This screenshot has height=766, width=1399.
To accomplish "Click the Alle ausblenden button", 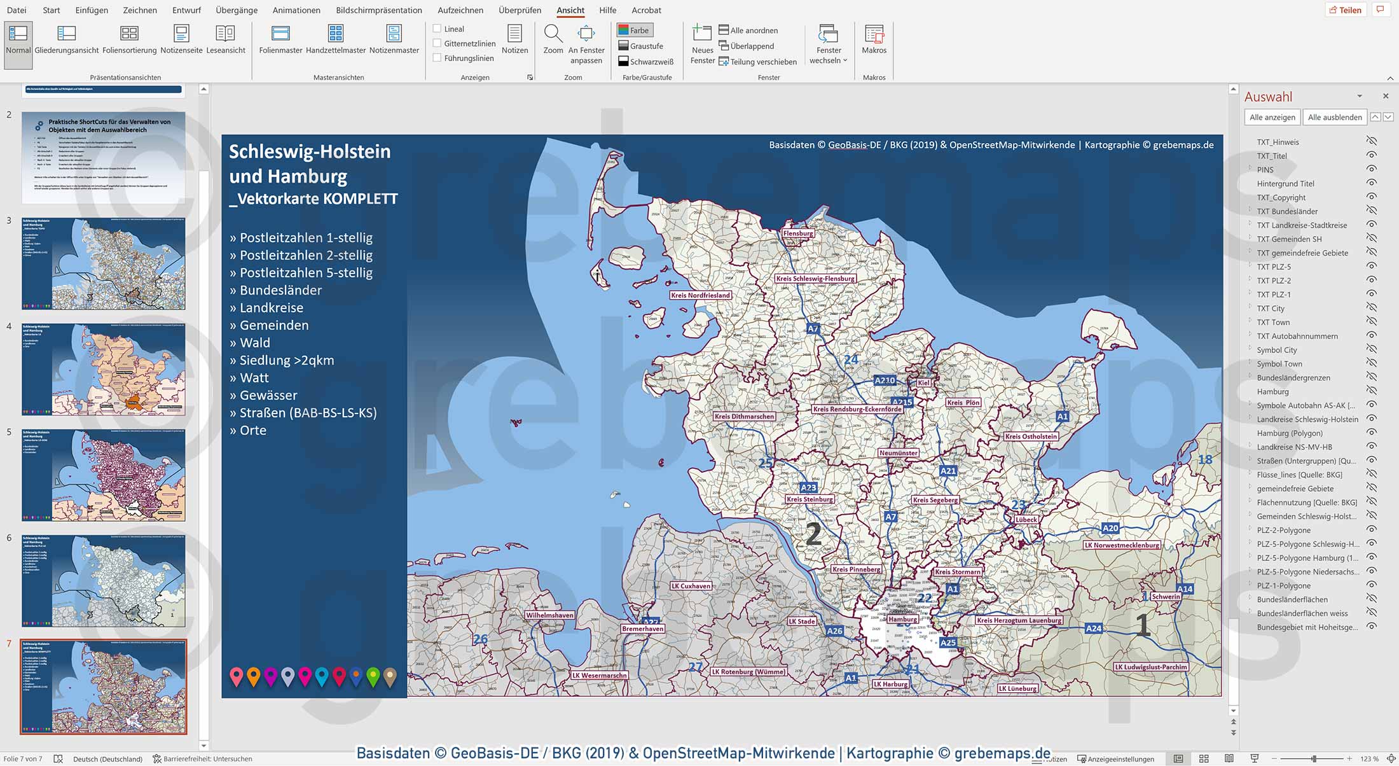I will (1334, 117).
